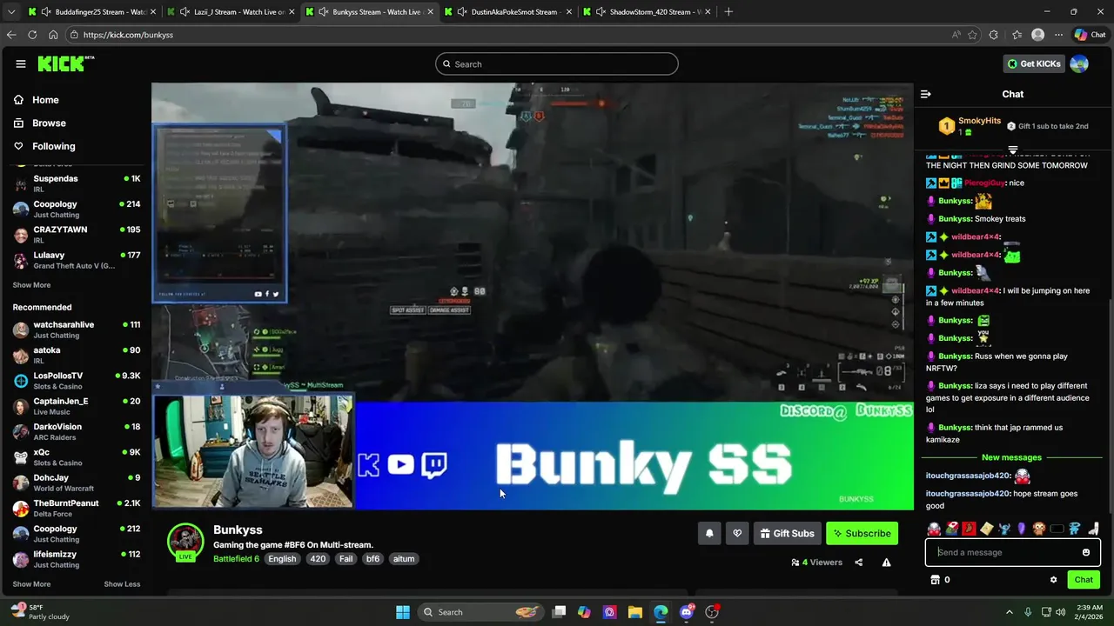1114x626 pixels.
Task: Subscribe to Bunkyss channel
Action: (x=862, y=533)
